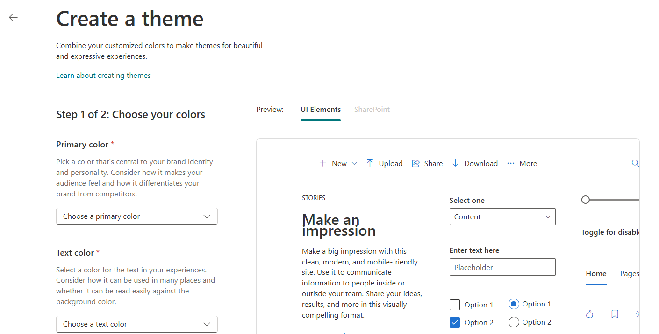Select the Share icon

tap(415, 163)
